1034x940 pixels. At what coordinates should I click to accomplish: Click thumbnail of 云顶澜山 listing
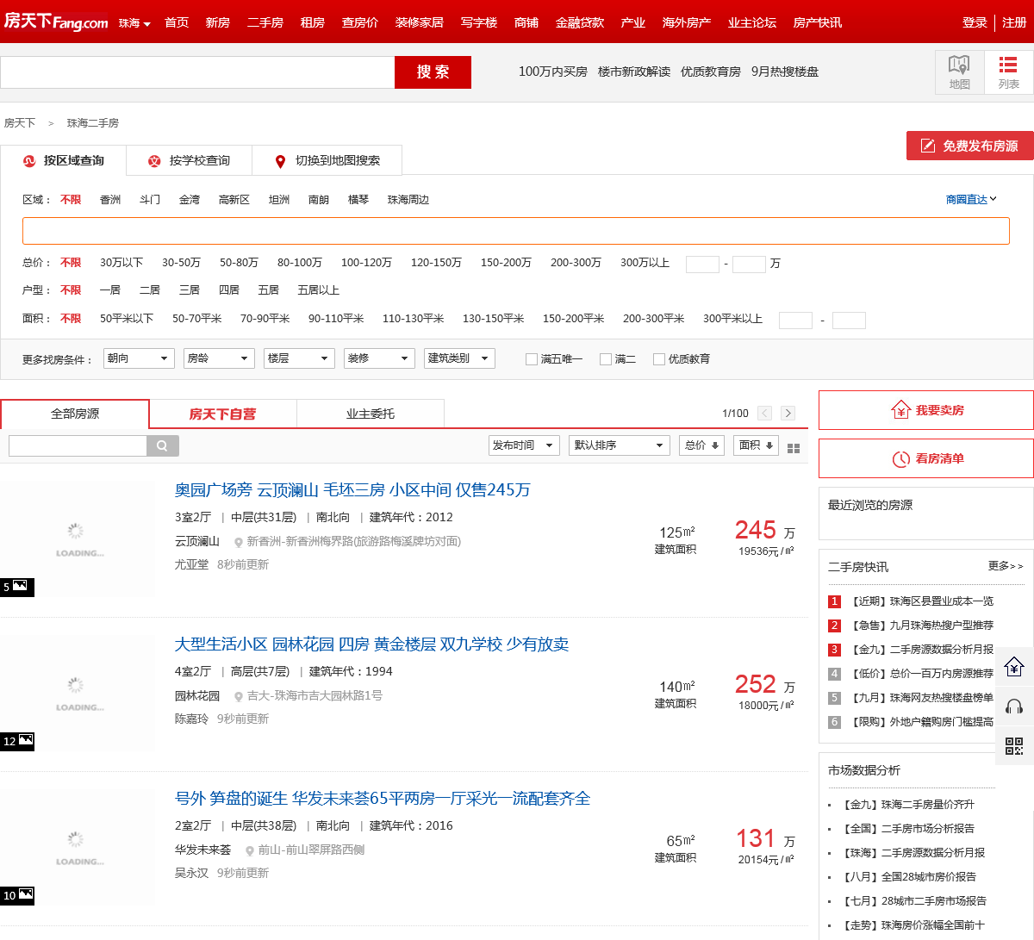78,538
